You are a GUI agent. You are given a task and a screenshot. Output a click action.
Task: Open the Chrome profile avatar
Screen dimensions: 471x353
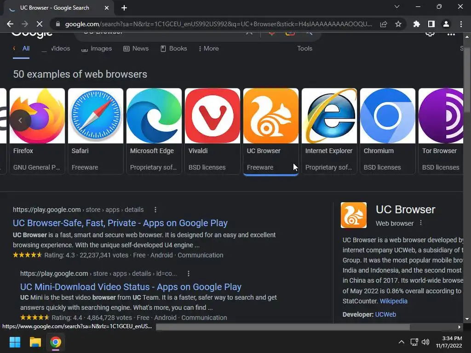[x=446, y=24]
